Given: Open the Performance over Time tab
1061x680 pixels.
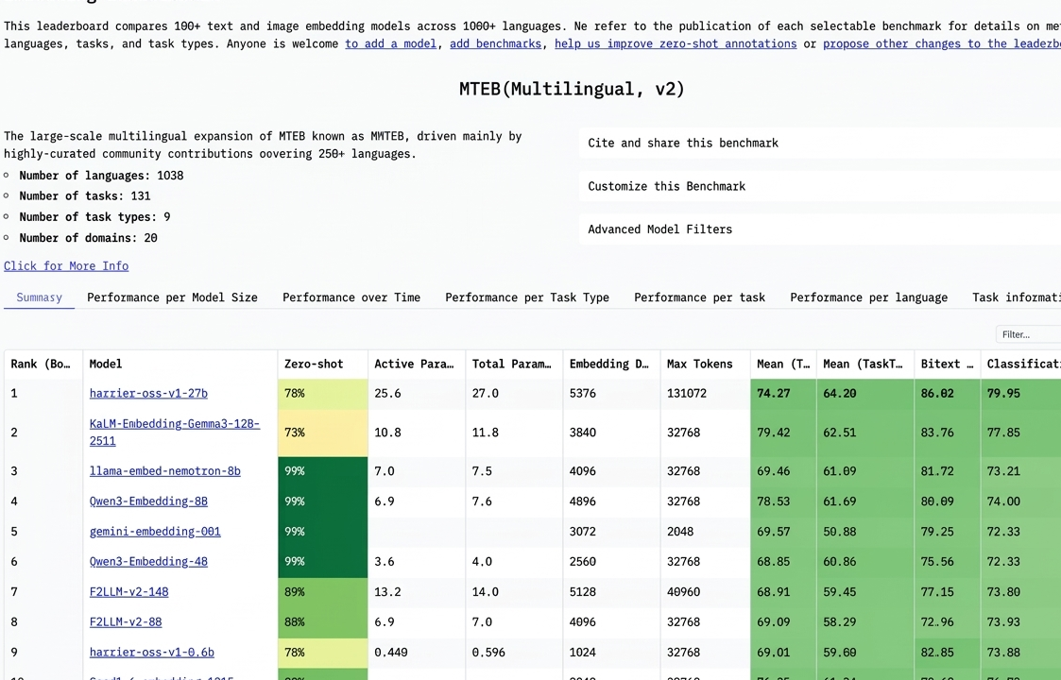Looking at the screenshot, I should click(x=351, y=297).
